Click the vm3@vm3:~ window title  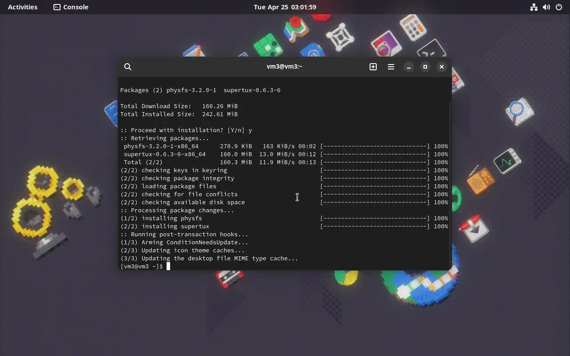(x=285, y=66)
